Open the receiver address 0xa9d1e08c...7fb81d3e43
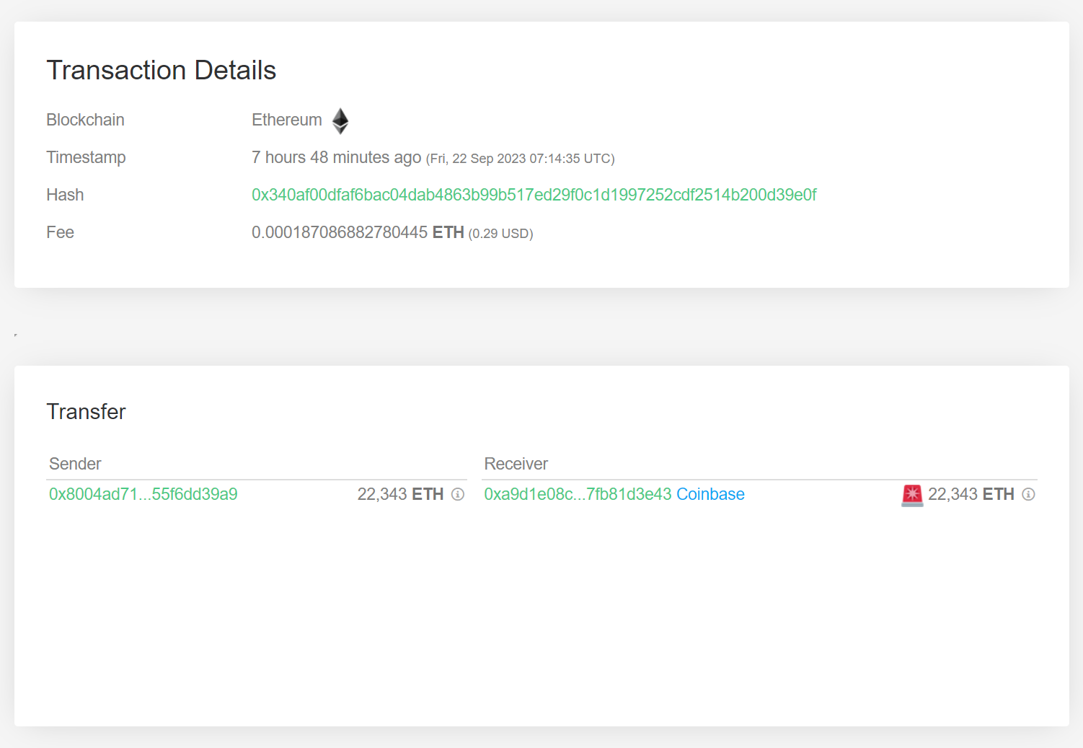The width and height of the screenshot is (1083, 748). click(x=577, y=495)
